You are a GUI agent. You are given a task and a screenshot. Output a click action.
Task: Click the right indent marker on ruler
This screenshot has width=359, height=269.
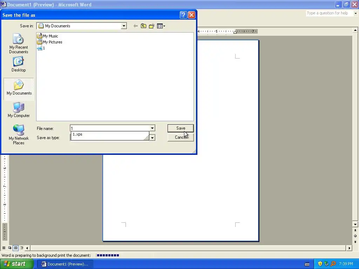tap(235, 32)
